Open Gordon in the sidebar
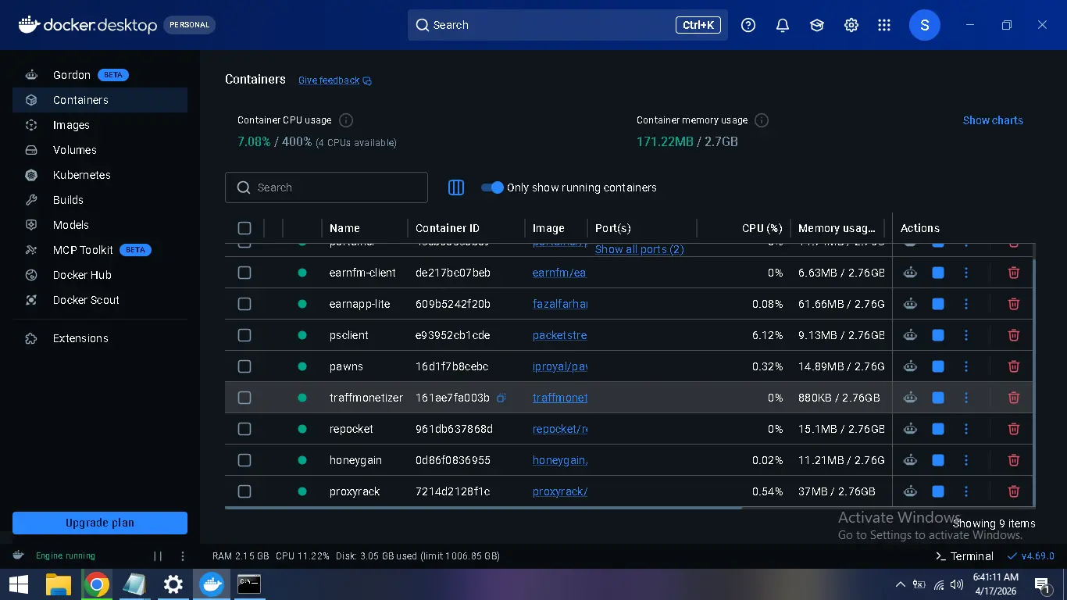Screen dimensions: 1067x600 coord(100,75)
